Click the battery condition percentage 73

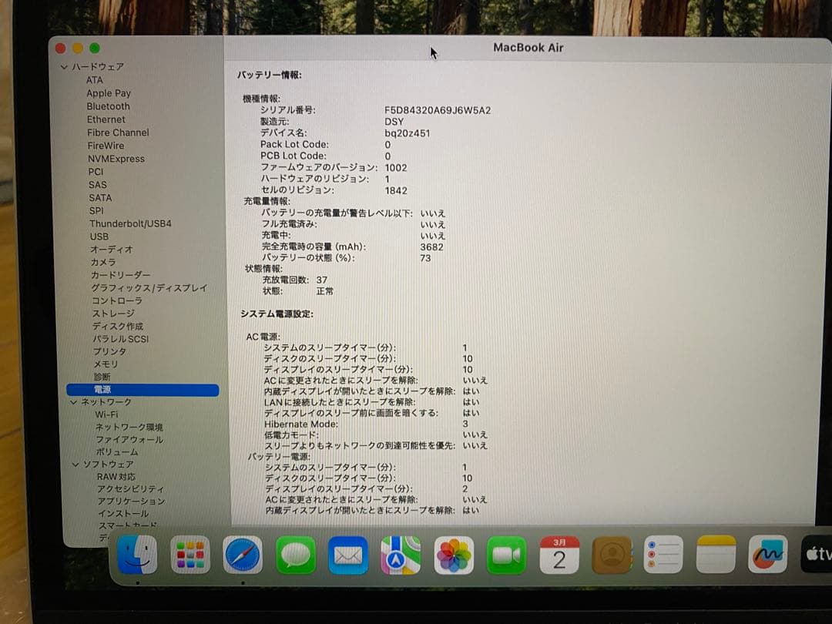click(x=425, y=258)
